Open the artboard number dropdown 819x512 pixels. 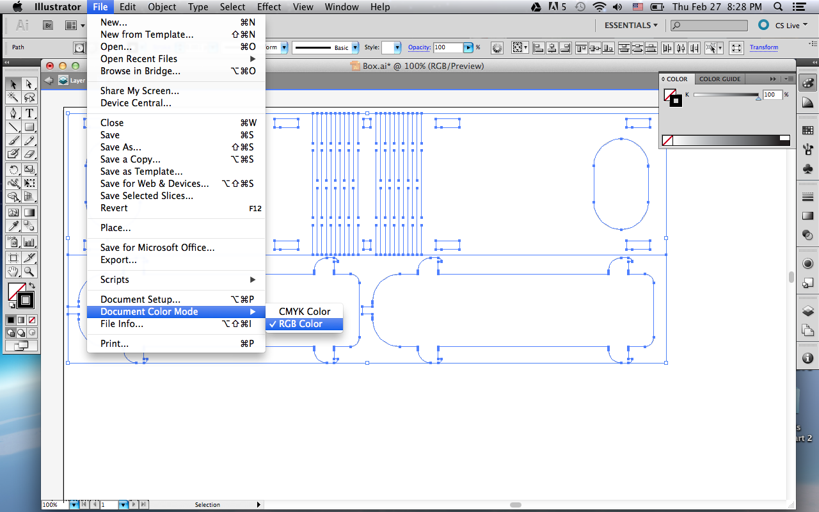click(123, 505)
